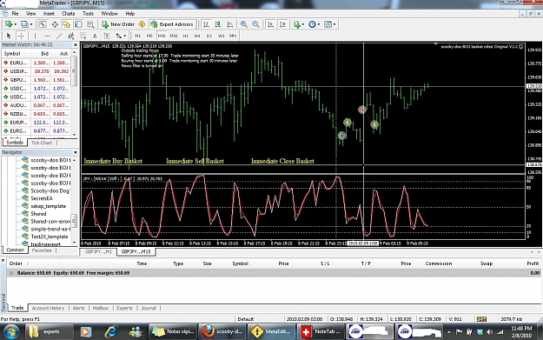
Task: Open the Favorites tab in Navigator
Action: 42,250
